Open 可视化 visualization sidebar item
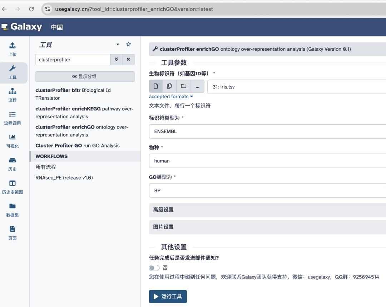This screenshot has height=307, width=386. [x=12, y=141]
